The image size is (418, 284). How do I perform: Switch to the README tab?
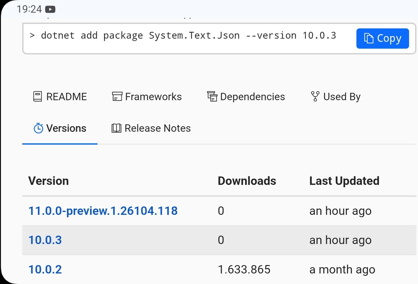click(66, 97)
